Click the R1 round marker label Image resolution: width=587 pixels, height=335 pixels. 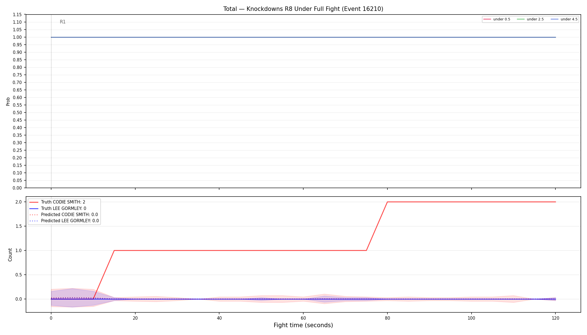[x=63, y=22]
